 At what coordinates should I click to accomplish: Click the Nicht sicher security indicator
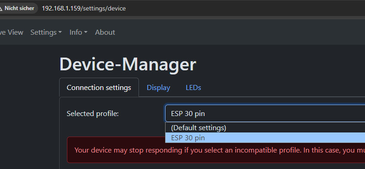pyautogui.click(x=18, y=8)
